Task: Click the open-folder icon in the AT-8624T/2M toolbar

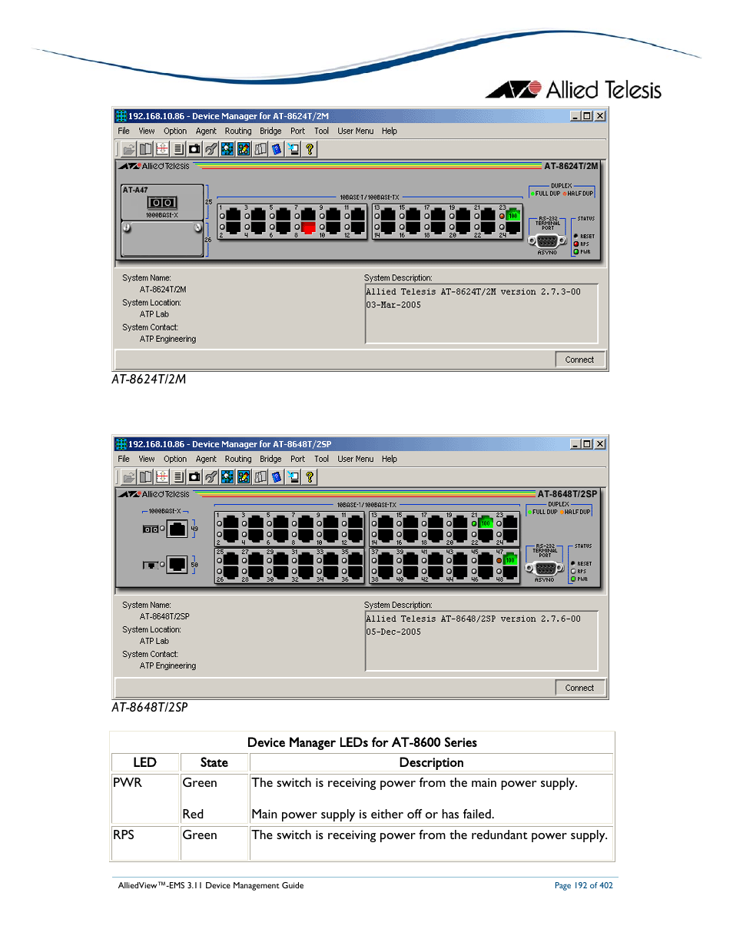Action: pyautogui.click(x=129, y=149)
